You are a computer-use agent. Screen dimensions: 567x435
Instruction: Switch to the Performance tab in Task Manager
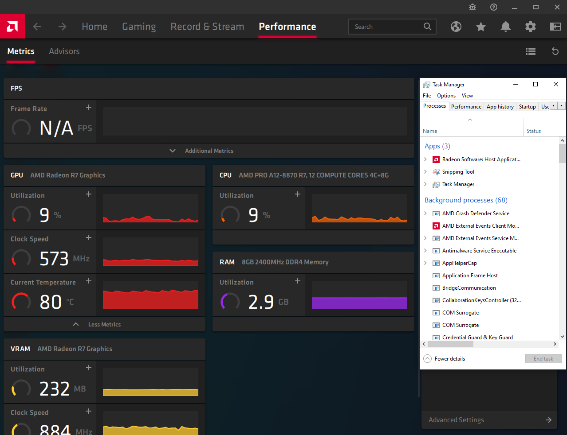[466, 106]
